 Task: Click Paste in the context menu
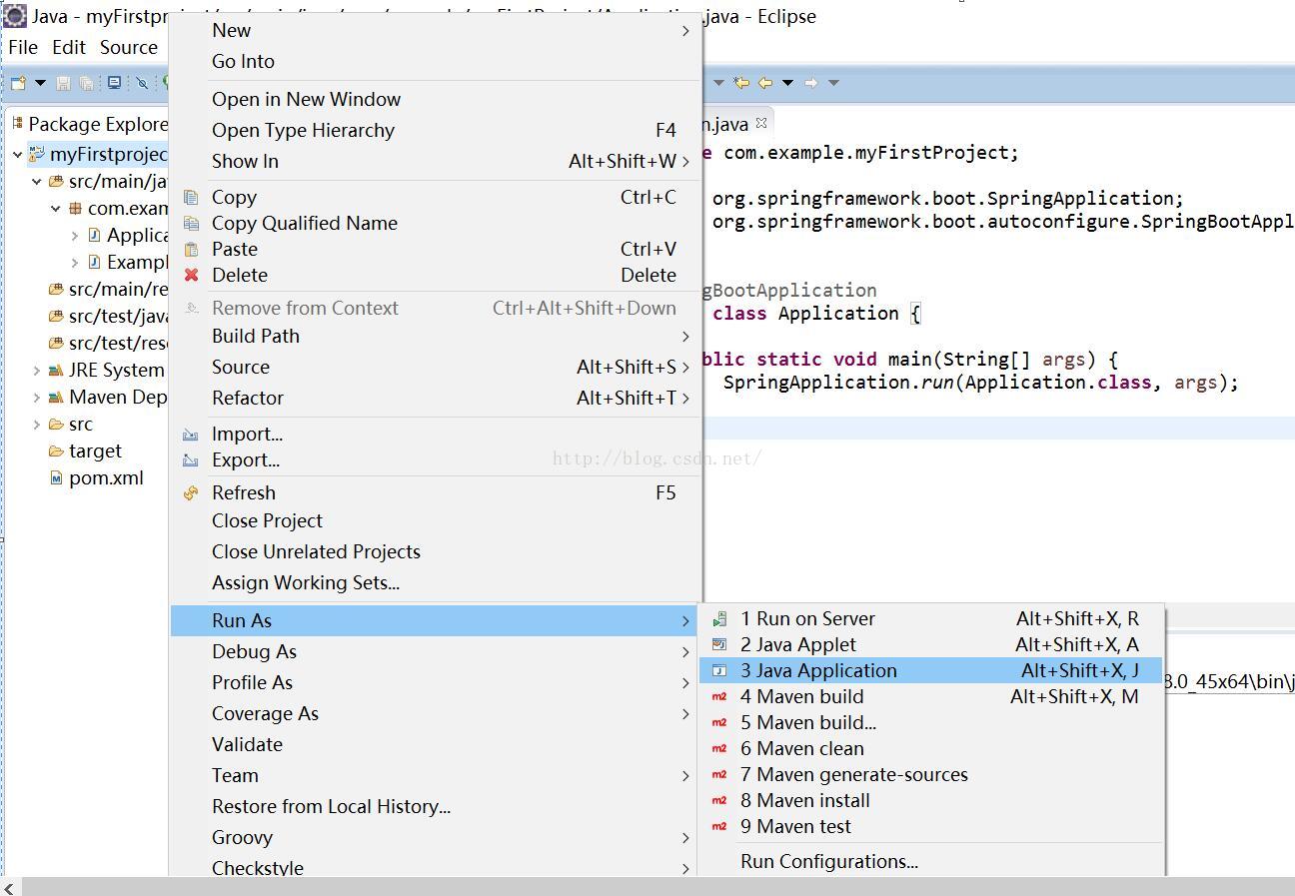coord(436,249)
